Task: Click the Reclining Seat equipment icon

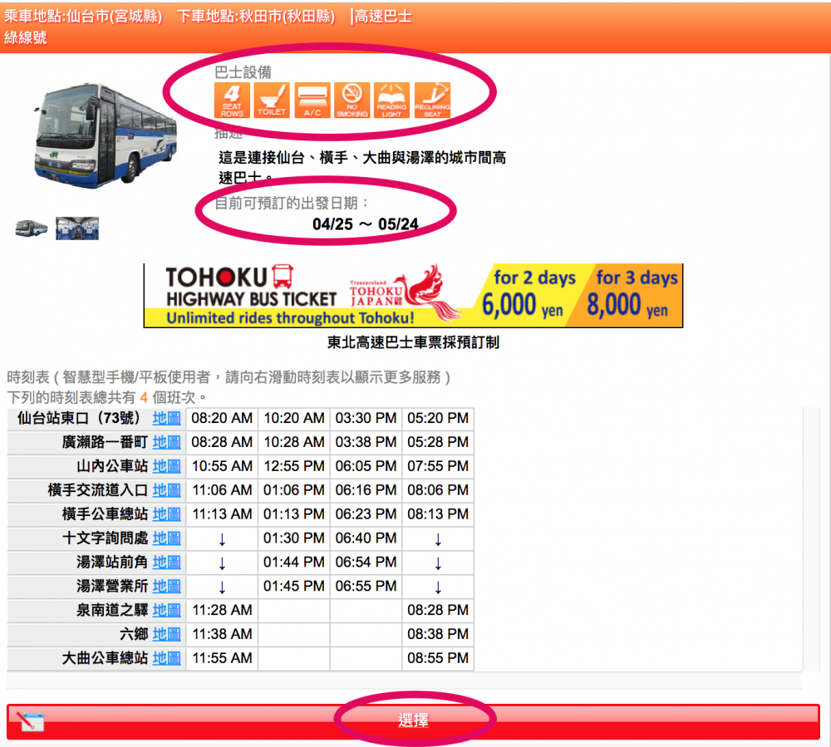Action: click(x=432, y=101)
